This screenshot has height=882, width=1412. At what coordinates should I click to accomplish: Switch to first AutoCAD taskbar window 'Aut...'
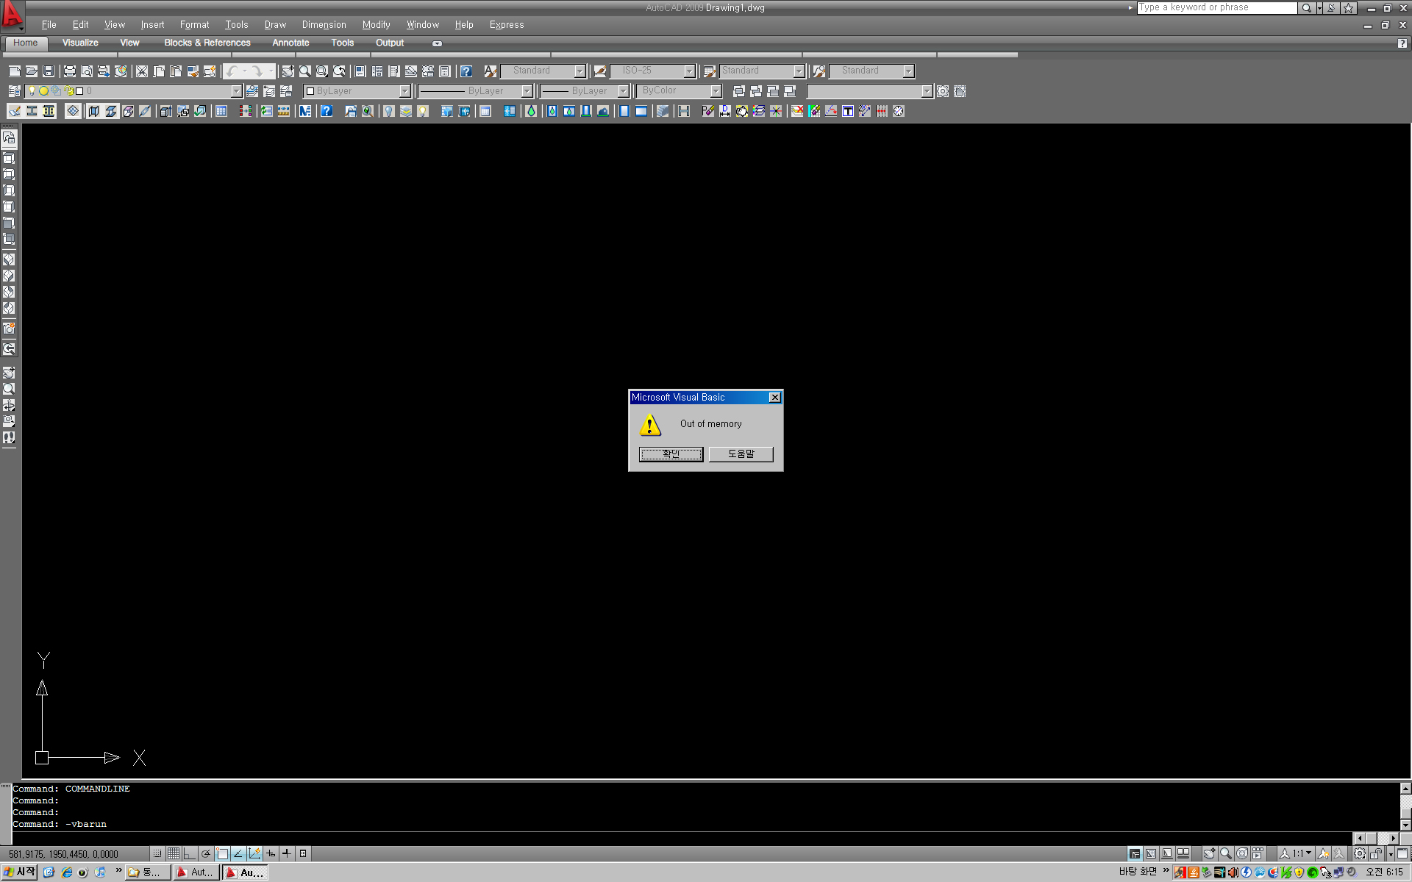[x=196, y=872]
